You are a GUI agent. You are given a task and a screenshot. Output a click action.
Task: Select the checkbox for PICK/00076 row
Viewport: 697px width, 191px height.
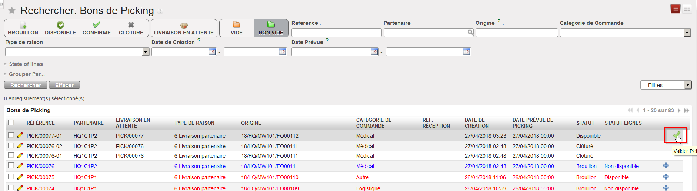[11, 166]
